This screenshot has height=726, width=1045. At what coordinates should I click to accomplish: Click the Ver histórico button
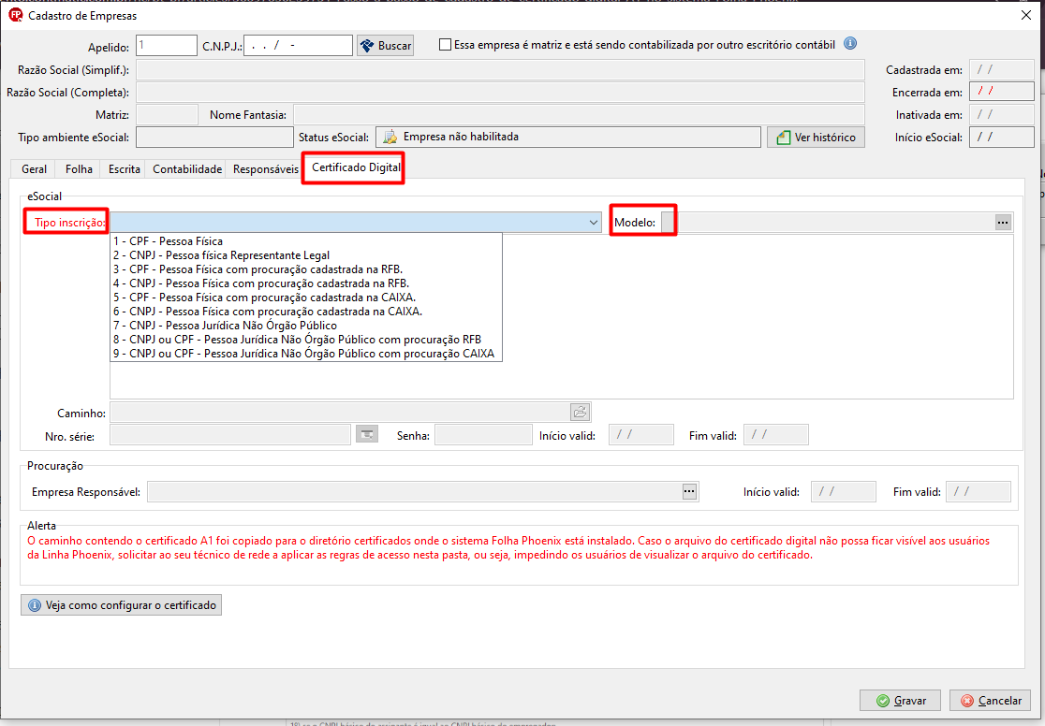pyautogui.click(x=816, y=138)
